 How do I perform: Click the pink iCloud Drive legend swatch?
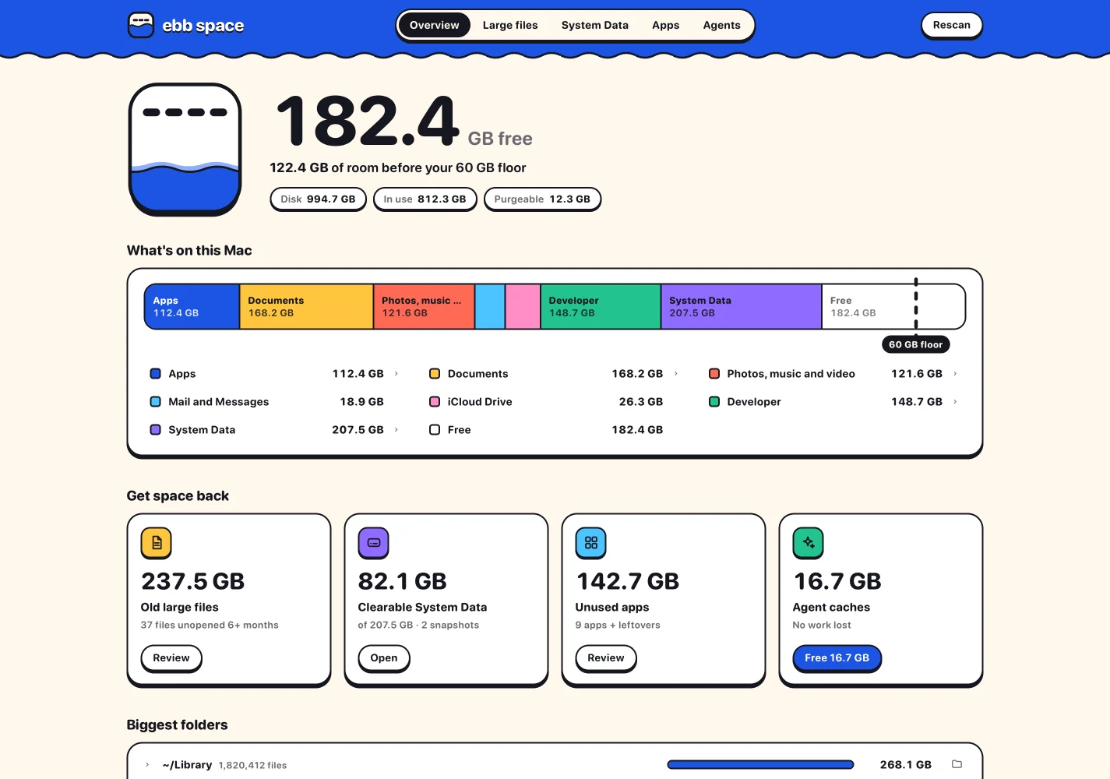pyautogui.click(x=435, y=402)
